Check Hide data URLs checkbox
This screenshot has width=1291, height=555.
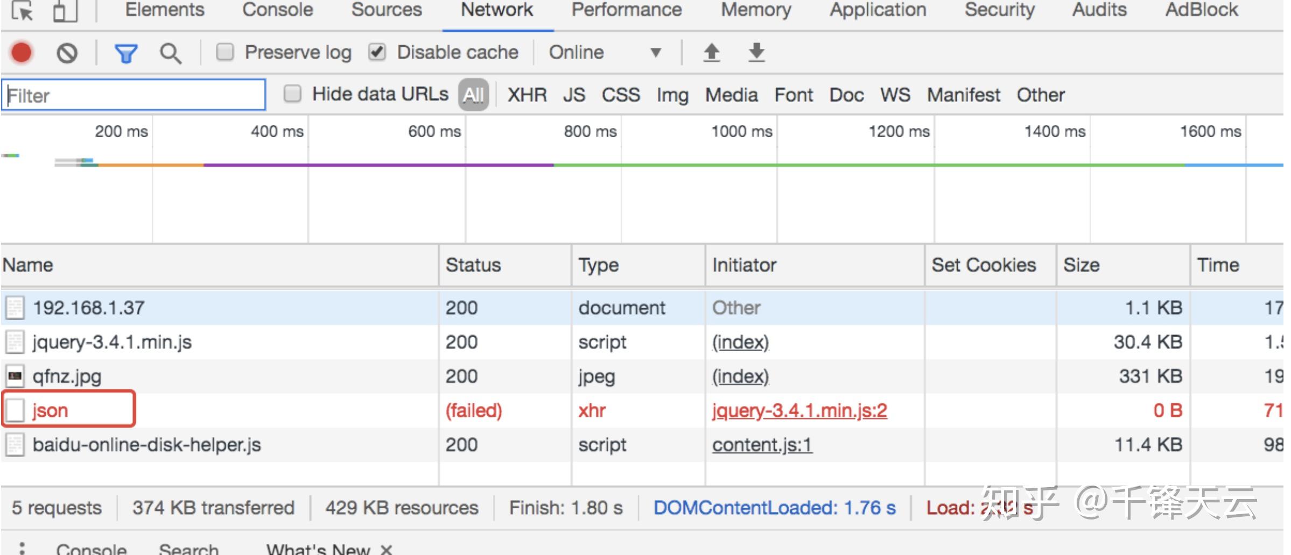(292, 94)
